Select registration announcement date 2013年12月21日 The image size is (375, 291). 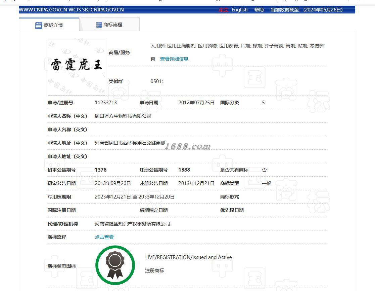196,183
